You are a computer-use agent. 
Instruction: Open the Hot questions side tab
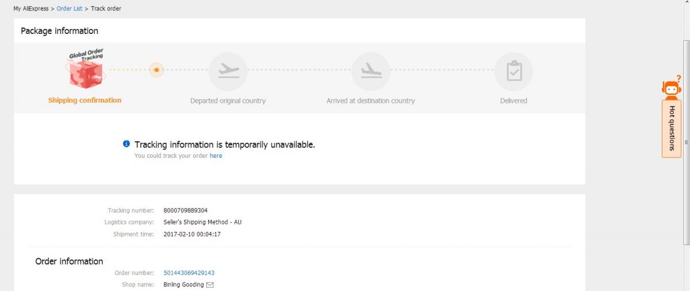671,127
